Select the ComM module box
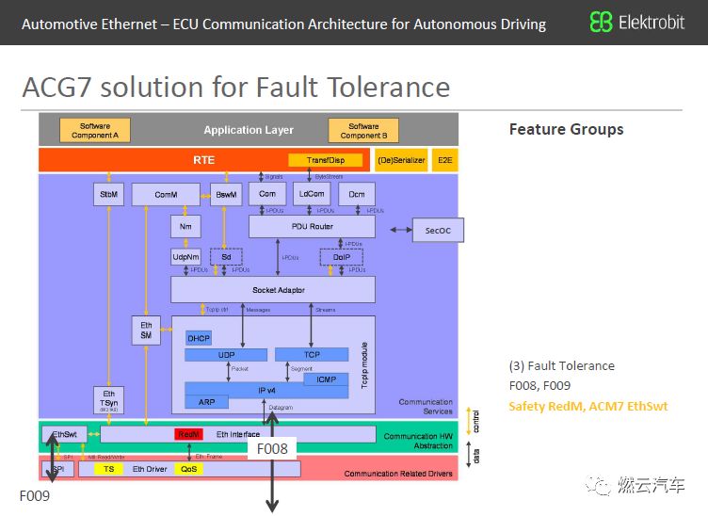 [166, 194]
